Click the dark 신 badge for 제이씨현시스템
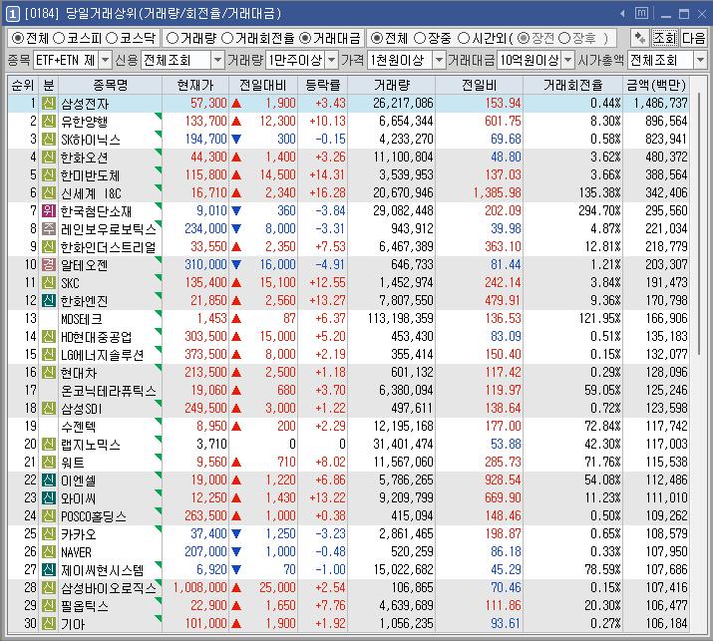The image size is (713, 641). coord(49,569)
